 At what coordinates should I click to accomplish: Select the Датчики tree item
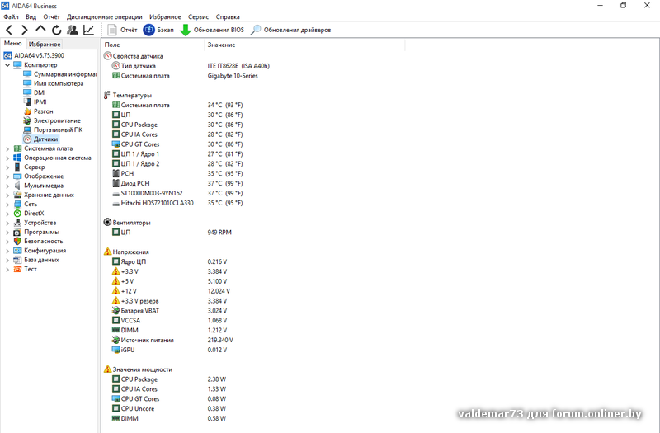pyautogui.click(x=40, y=139)
